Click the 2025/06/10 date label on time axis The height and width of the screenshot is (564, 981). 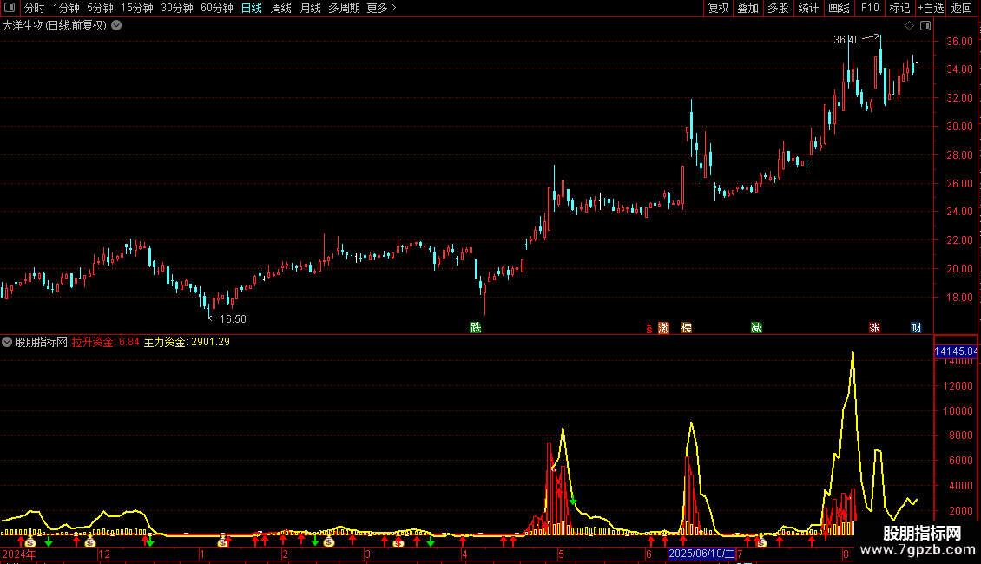click(701, 554)
